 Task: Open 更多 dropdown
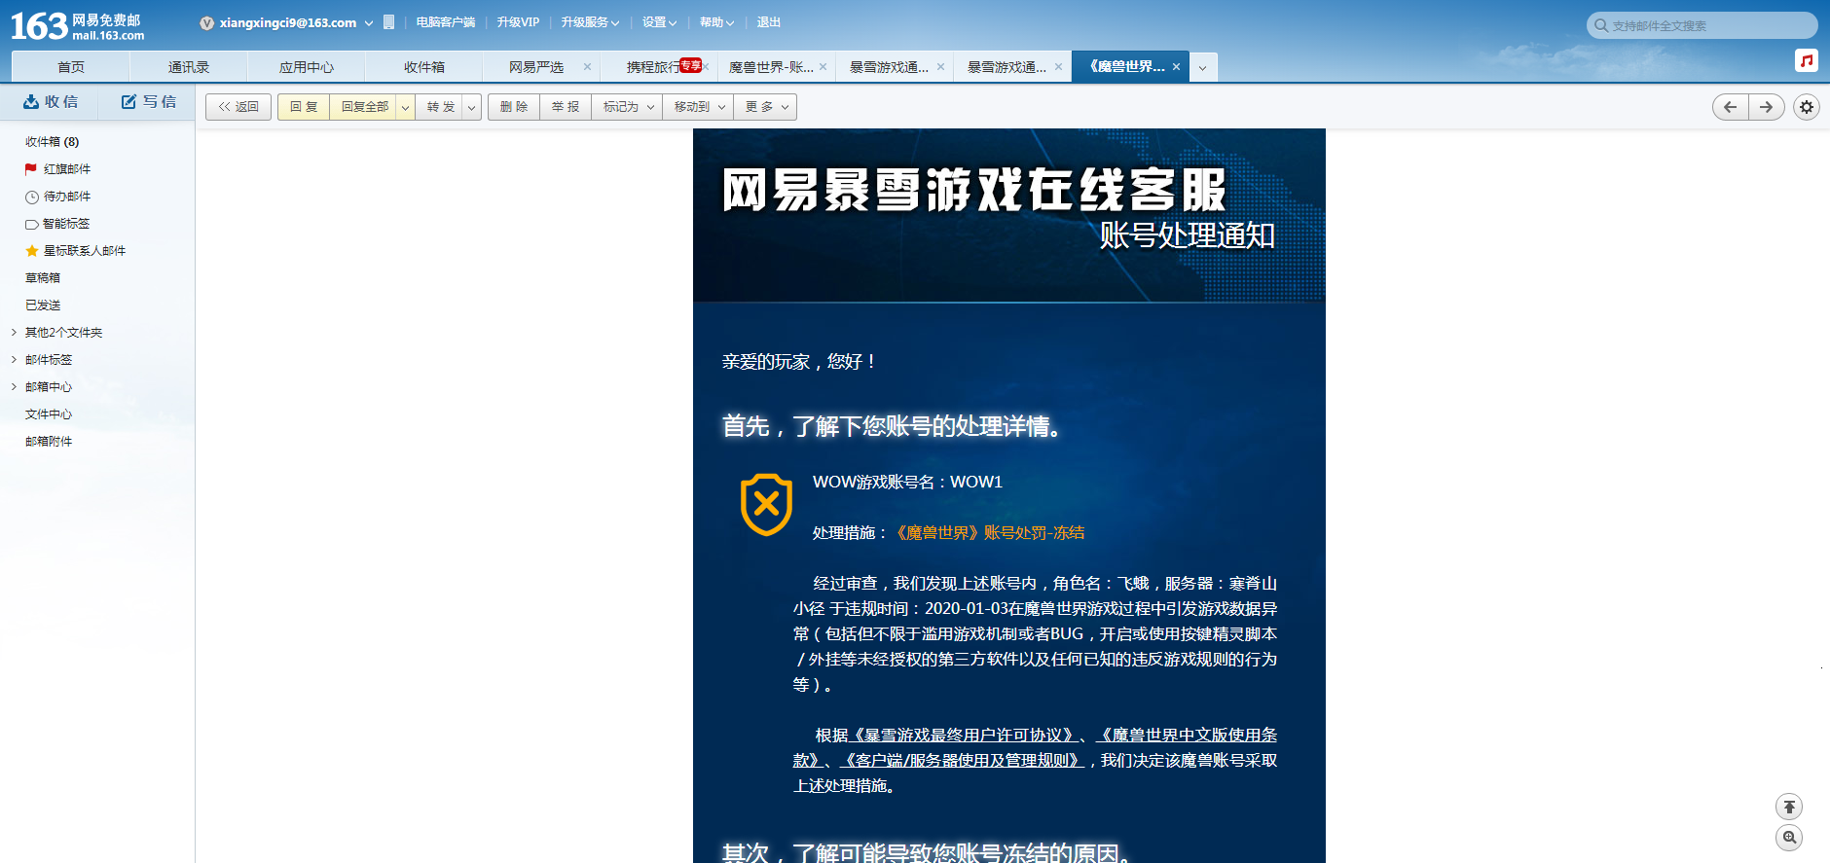click(x=766, y=107)
